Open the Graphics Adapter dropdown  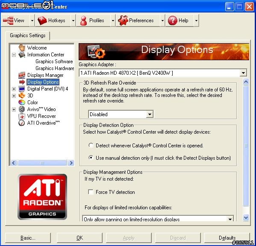pyautogui.click(x=243, y=73)
